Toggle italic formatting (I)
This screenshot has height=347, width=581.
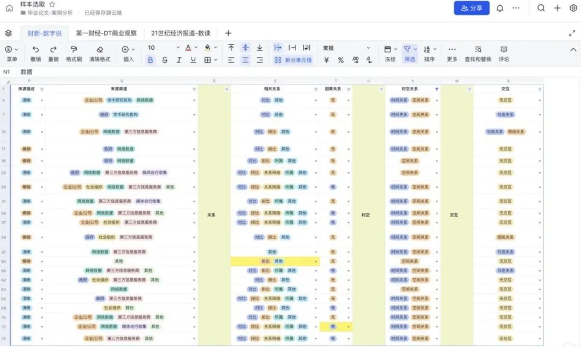point(179,60)
